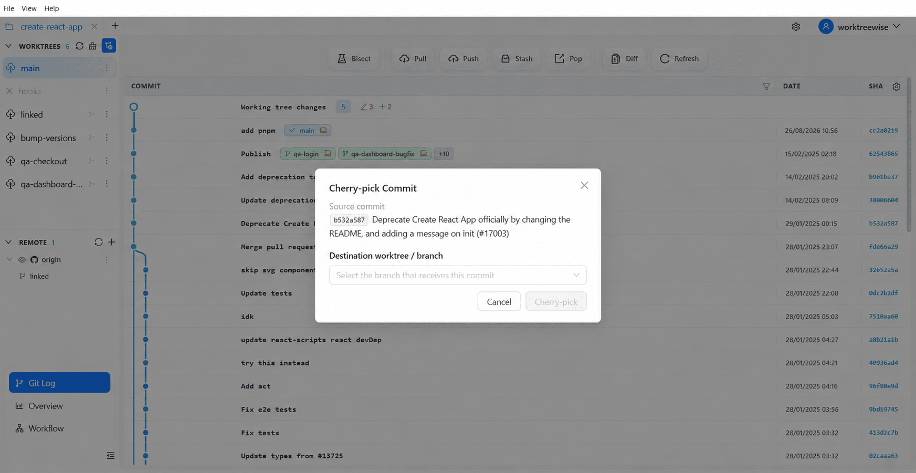The image size is (916, 473).
Task: Refresh the worktrees list icon
Action: click(x=79, y=46)
